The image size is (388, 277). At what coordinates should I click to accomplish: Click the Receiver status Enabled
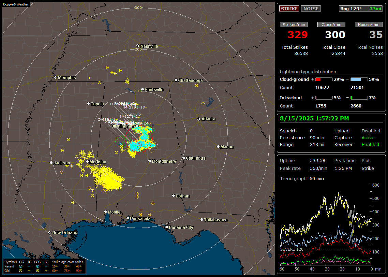(370, 145)
